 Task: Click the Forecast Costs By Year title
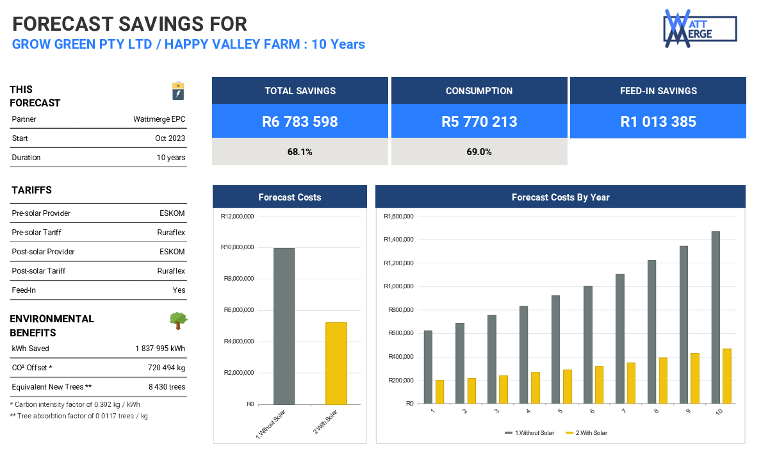560,197
